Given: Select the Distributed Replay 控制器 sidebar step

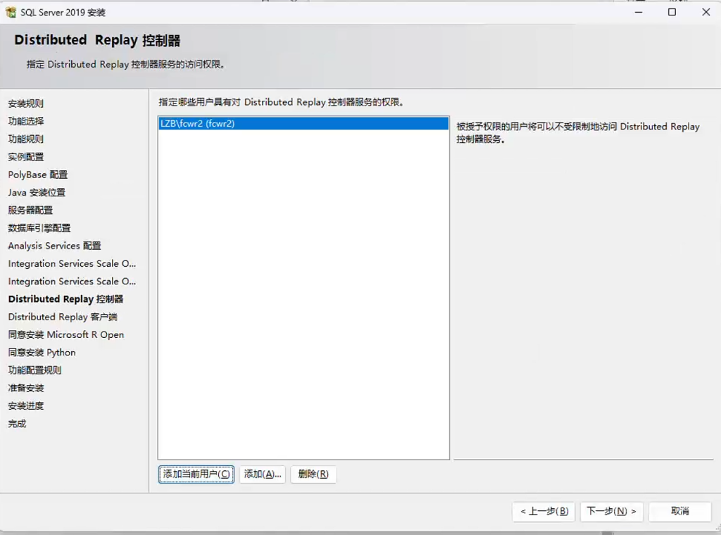Looking at the screenshot, I should point(65,299).
